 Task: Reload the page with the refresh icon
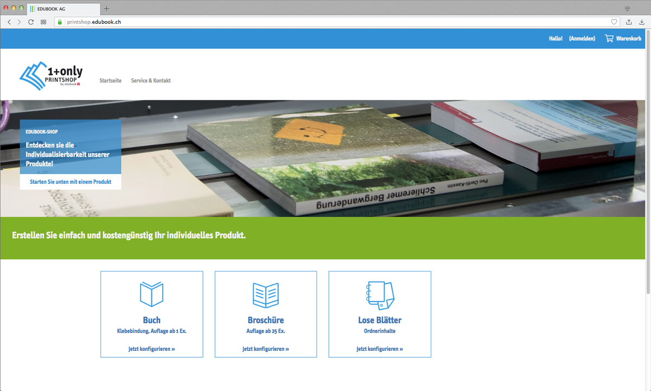31,22
